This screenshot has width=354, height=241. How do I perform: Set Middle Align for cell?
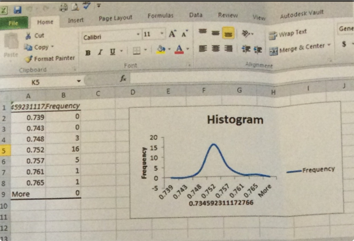[x=216, y=33]
